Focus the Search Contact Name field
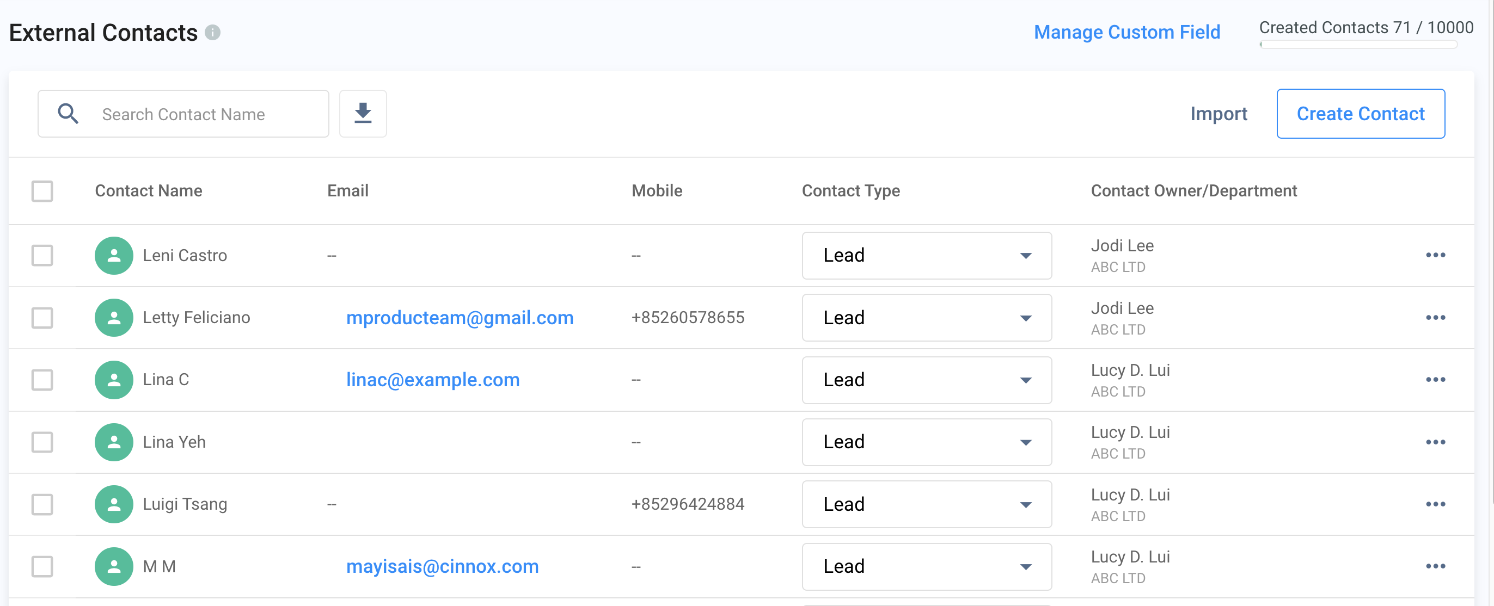1494x606 pixels. click(203, 114)
